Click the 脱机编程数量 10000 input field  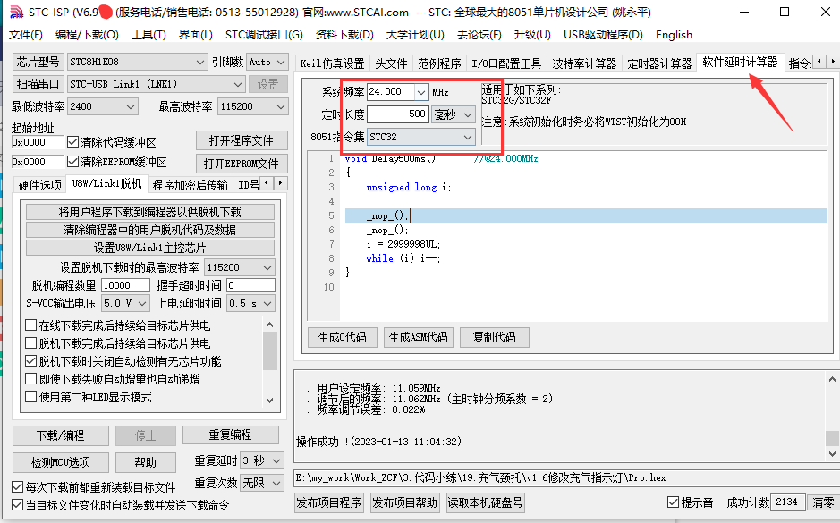[125, 285]
